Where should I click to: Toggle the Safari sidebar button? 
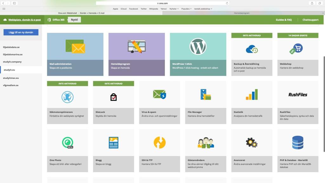point(14,3)
